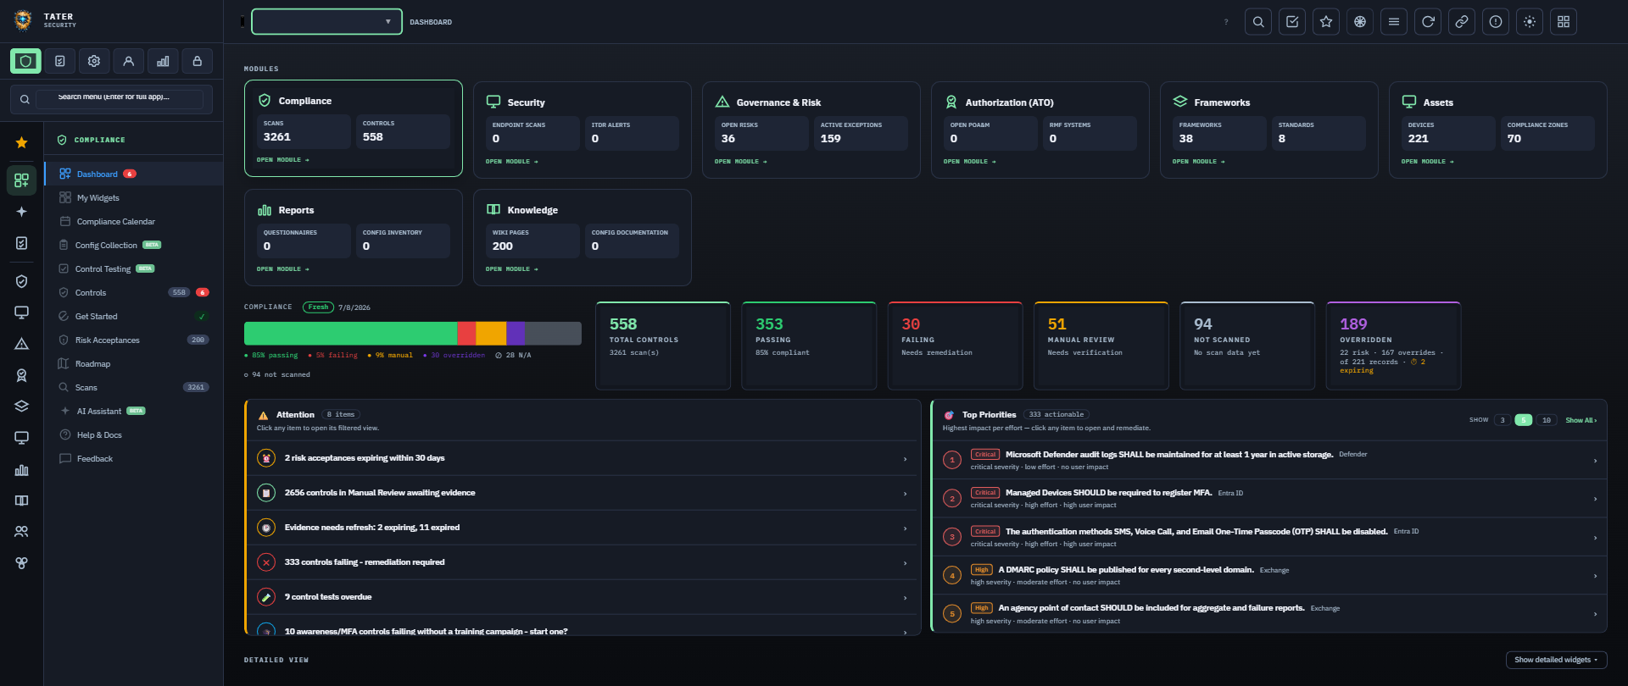Show 3 top priorities
1628x686 pixels.
(x=1503, y=420)
